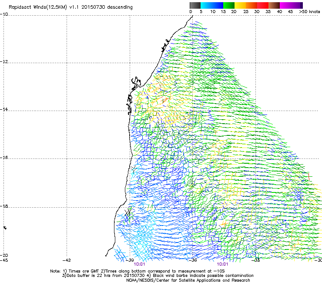Screen dimensions: 322x283
Task: Click the cyan-blue 5-15 knots legend band
Action: 212,5
